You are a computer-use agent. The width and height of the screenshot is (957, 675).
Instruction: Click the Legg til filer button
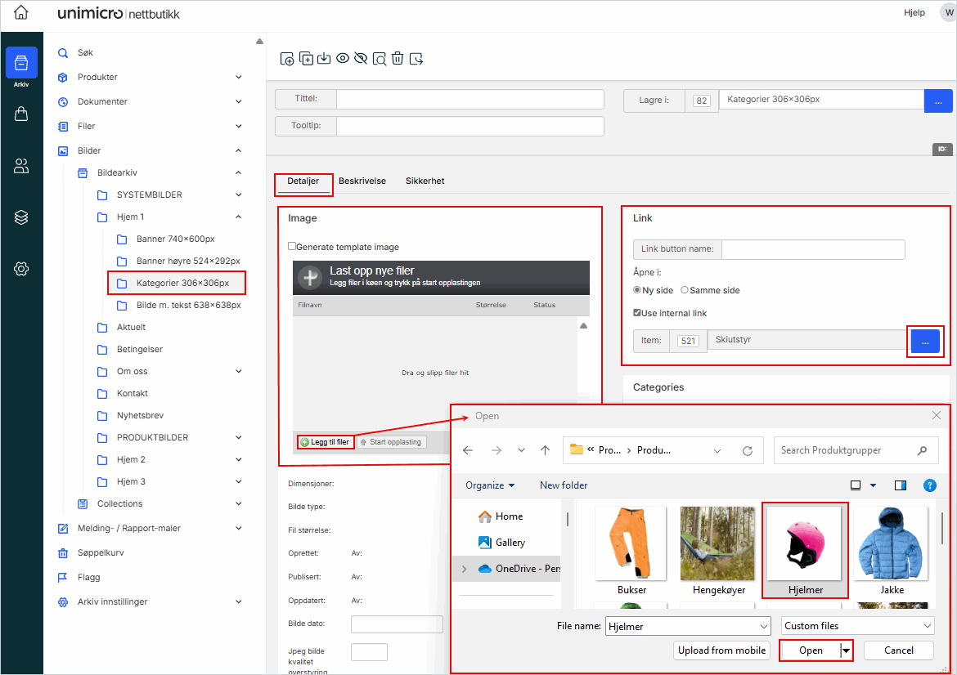coord(326,442)
